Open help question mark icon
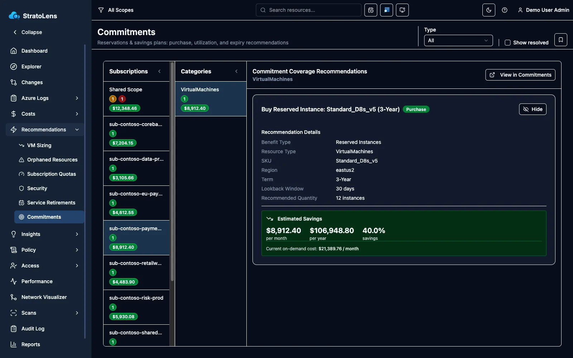This screenshot has width=573, height=358. click(x=505, y=10)
